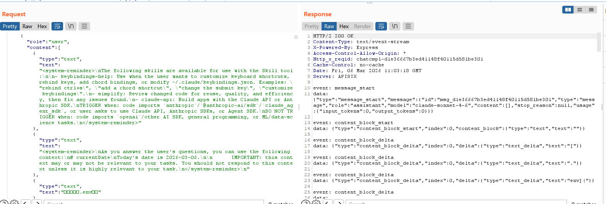
Task: Click the Response panel heading
Action: pyautogui.click(x=318, y=14)
